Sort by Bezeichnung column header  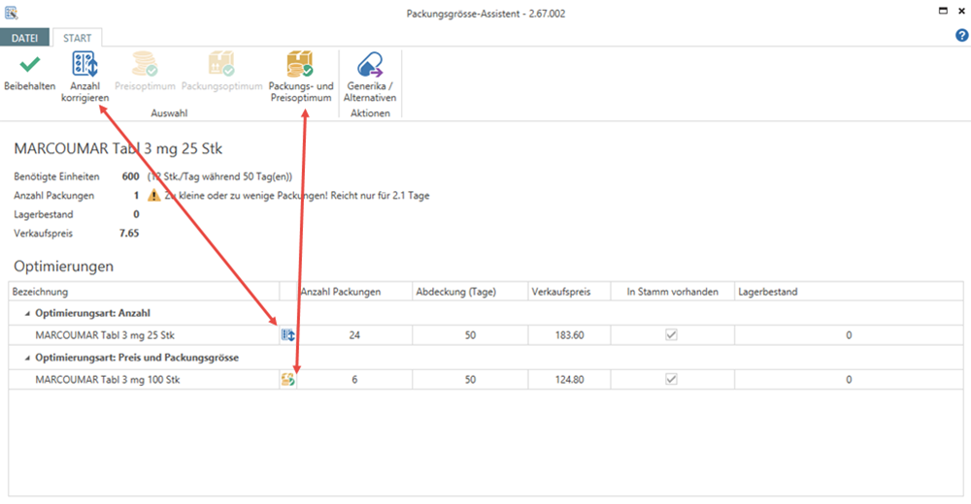point(144,292)
